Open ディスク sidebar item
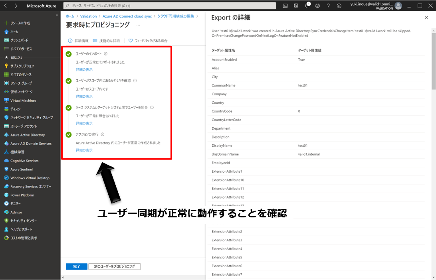This screenshot has height=280, width=436. (x=12, y=109)
